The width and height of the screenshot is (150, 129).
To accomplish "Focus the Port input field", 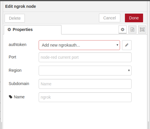I will (x=85, y=57).
